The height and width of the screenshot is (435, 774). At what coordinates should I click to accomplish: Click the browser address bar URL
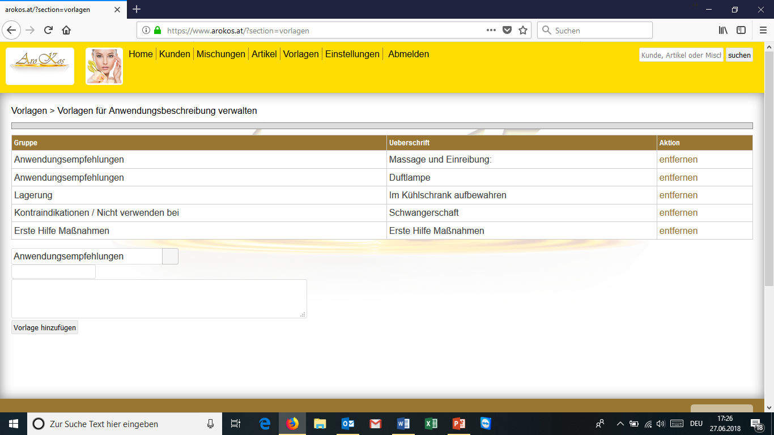pos(238,31)
